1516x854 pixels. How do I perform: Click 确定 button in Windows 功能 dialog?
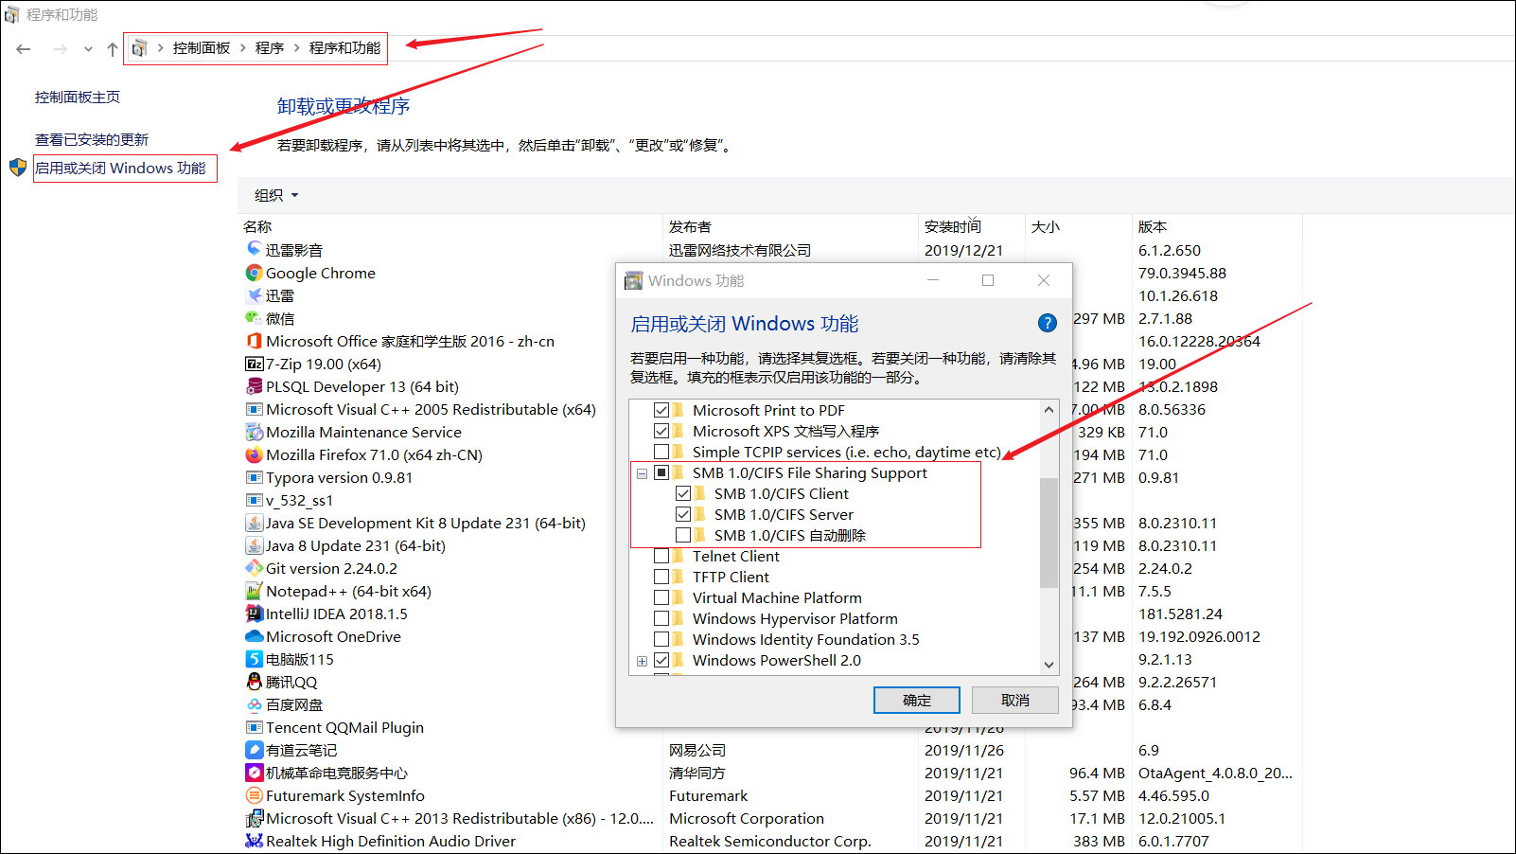coord(917,700)
